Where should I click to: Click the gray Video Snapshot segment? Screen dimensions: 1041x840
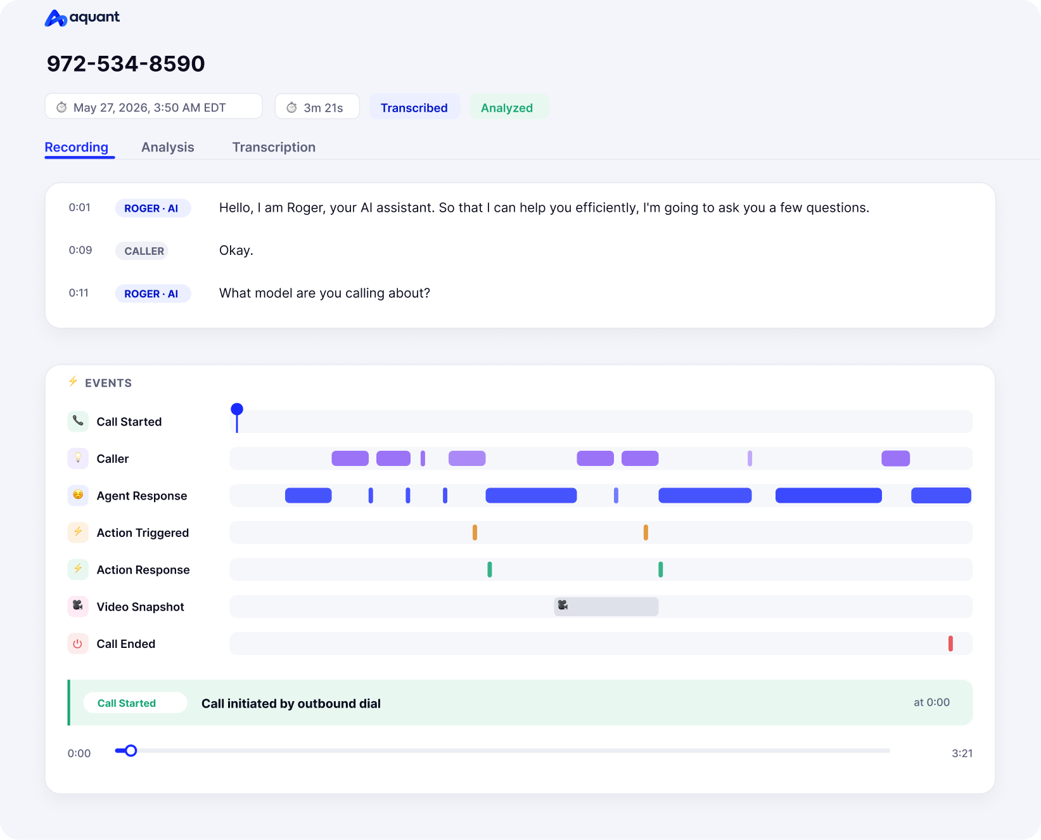coord(606,607)
